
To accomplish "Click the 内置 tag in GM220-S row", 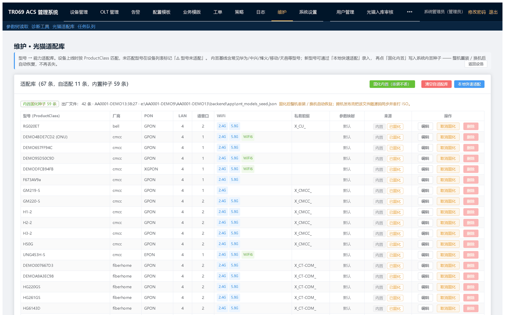I will coord(379,202).
